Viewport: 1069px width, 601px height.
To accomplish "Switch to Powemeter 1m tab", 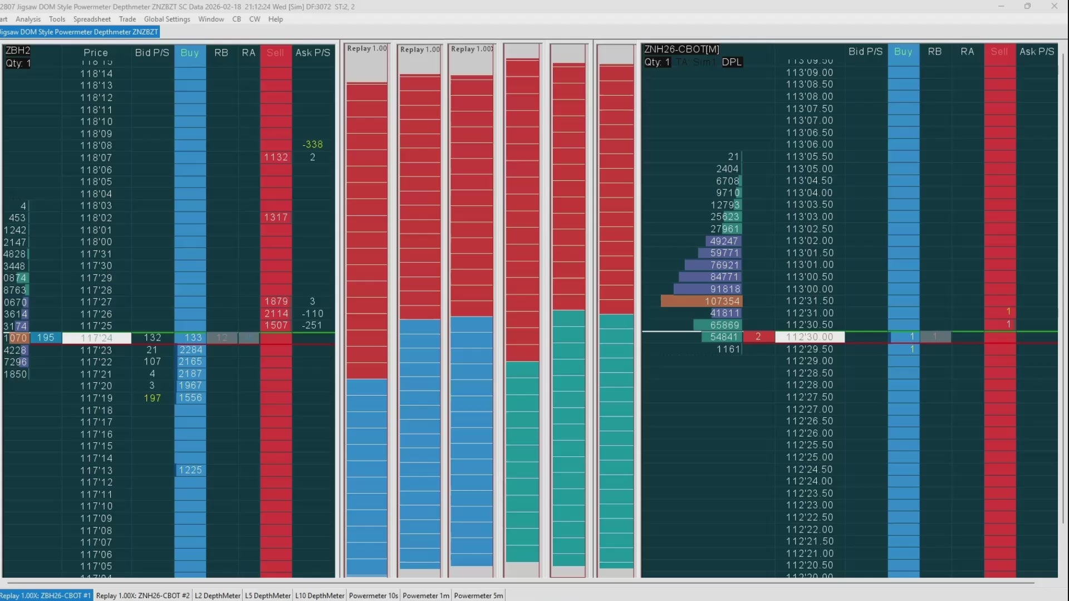I will [426, 595].
